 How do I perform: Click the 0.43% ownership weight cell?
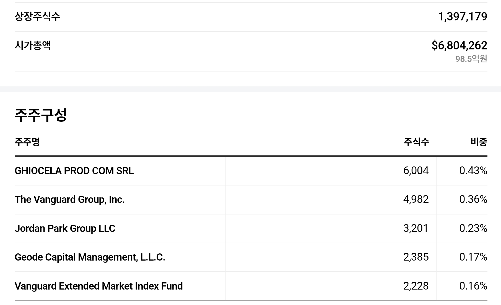pyautogui.click(x=473, y=171)
